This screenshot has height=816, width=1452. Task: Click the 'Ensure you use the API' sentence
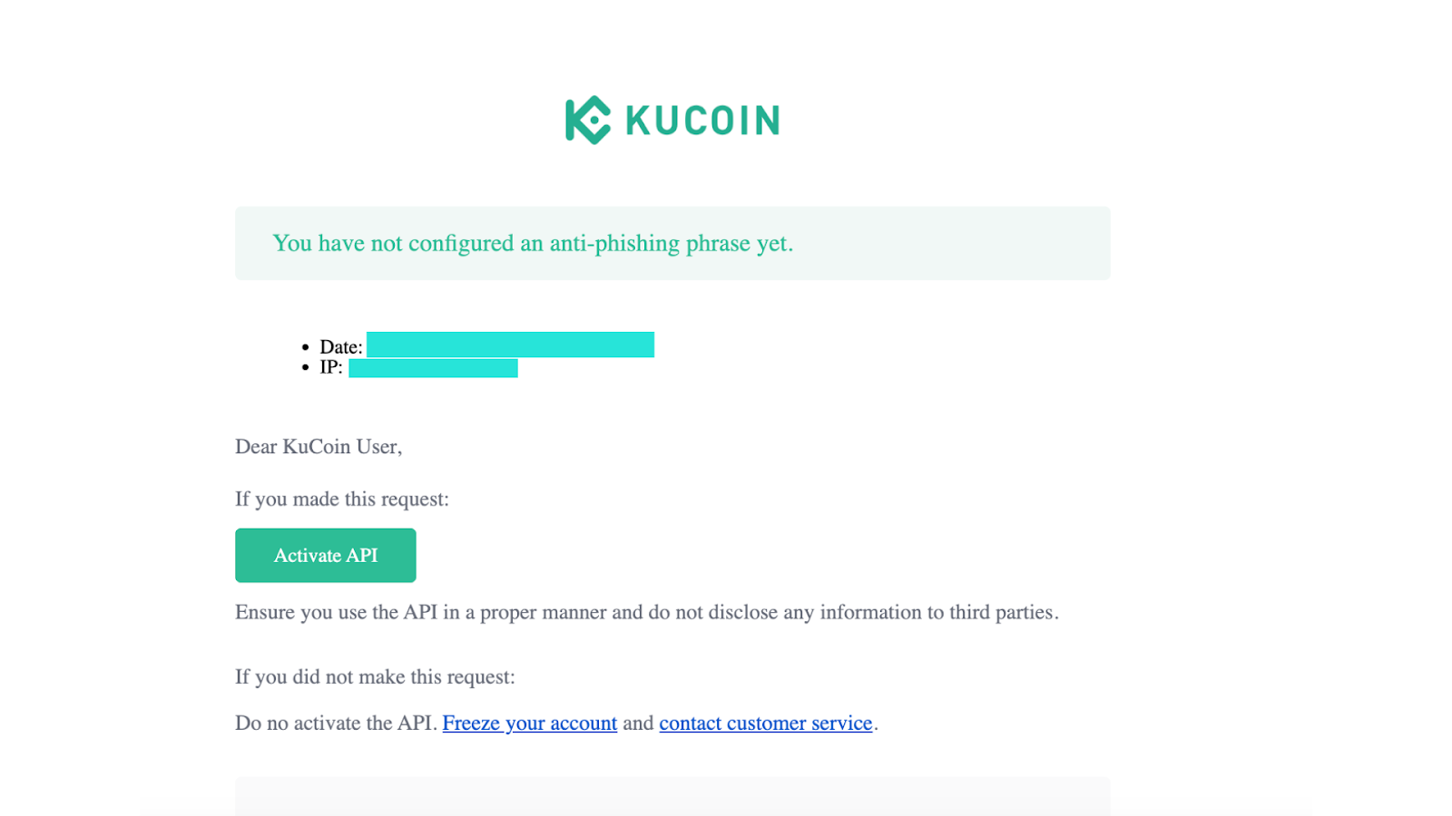point(647,612)
